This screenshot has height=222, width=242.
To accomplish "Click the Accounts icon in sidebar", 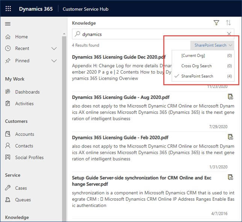I will coord(8,134).
